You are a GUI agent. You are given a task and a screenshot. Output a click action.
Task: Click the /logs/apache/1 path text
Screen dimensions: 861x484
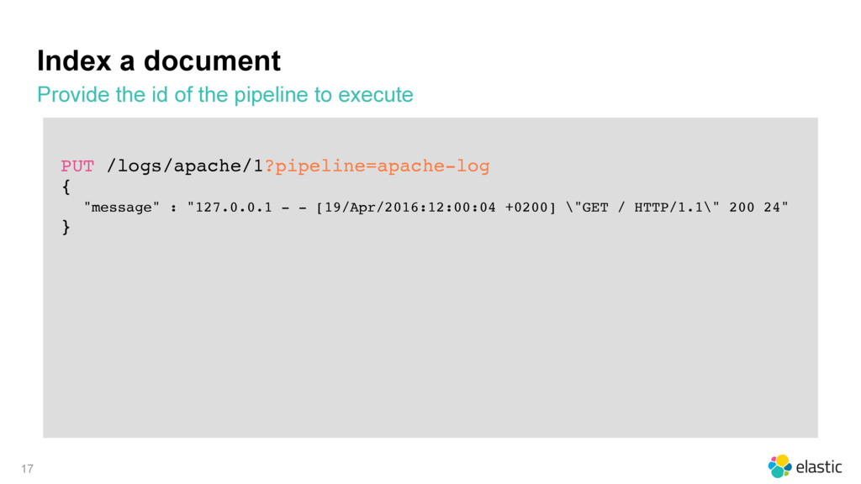coord(185,166)
